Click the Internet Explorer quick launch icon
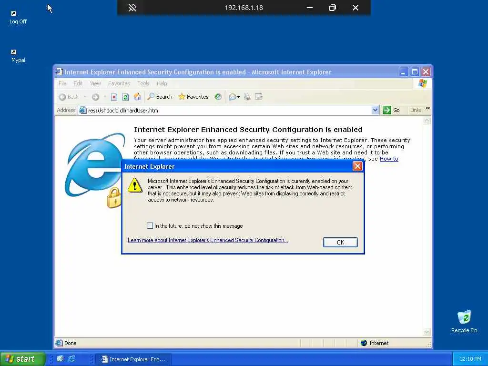Viewport: 488px width, 366px height. coord(71,359)
